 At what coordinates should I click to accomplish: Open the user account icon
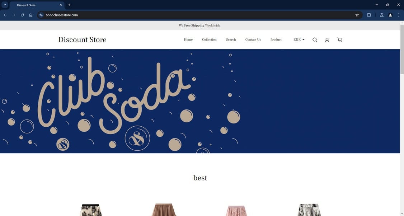click(327, 40)
